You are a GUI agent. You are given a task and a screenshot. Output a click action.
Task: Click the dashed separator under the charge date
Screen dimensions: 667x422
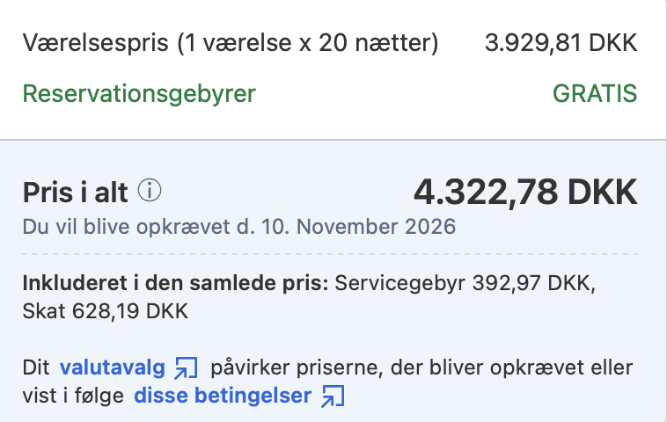(330, 254)
